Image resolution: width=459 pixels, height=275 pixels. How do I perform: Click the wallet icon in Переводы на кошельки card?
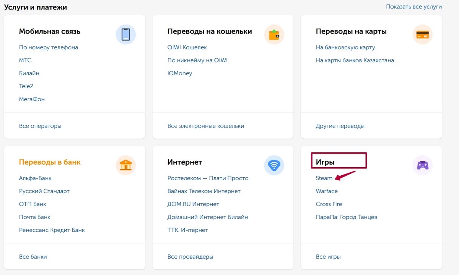[274, 35]
